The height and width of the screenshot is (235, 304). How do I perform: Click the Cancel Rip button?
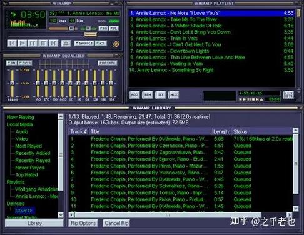coord(116,223)
